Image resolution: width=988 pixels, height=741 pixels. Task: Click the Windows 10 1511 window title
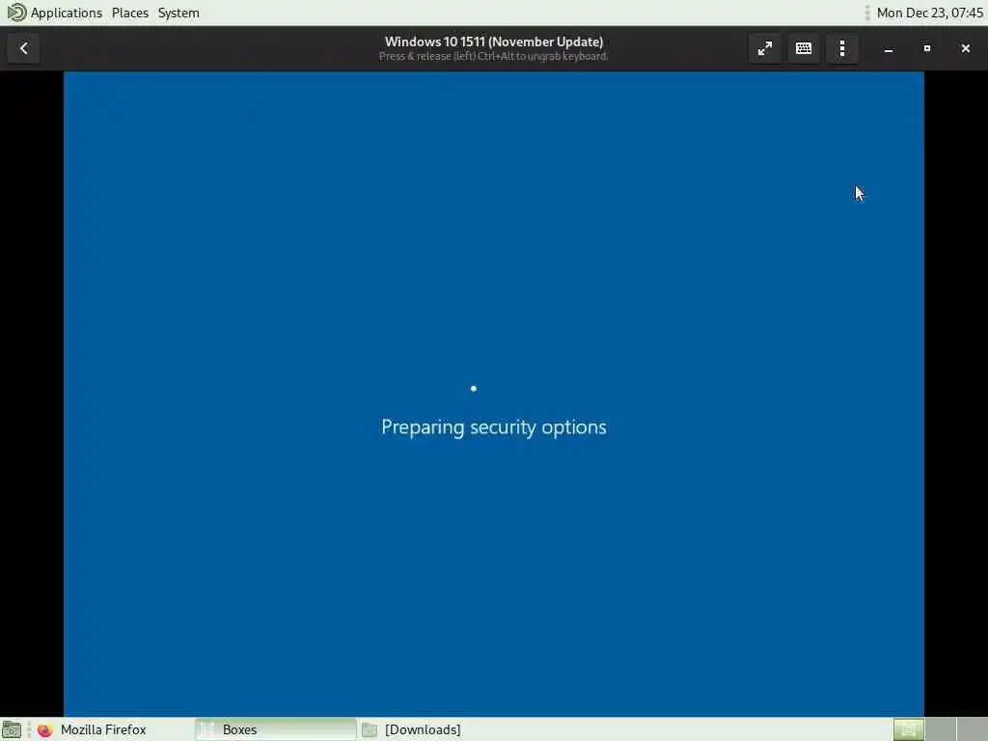493,41
